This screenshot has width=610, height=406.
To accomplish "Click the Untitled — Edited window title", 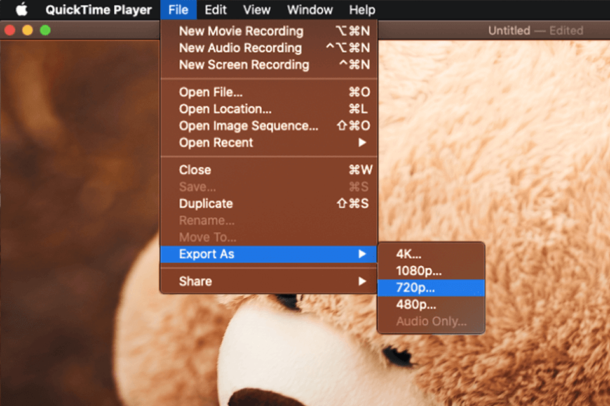I will 536,30.
